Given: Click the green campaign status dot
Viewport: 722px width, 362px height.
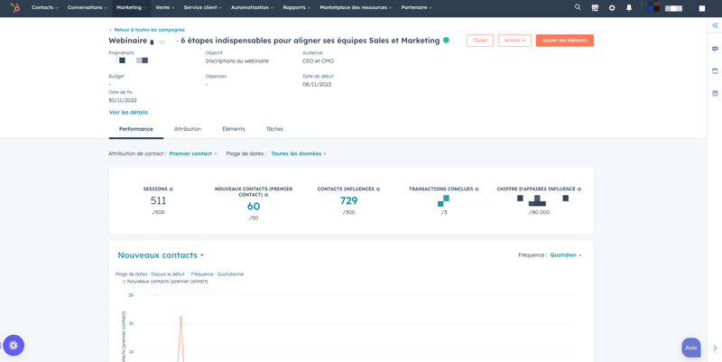Looking at the screenshot, I should click(446, 41).
